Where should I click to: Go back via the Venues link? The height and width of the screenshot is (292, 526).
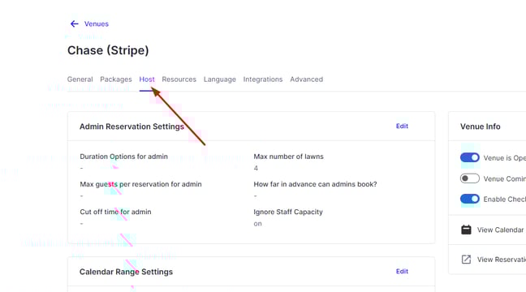pos(97,24)
